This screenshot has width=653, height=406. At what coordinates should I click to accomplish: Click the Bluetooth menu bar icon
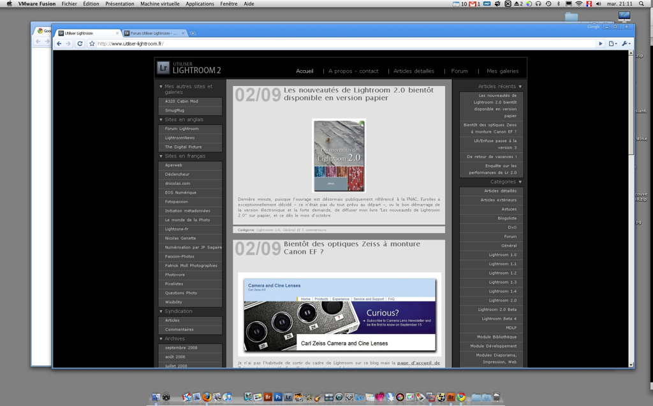pyautogui.click(x=559, y=4)
